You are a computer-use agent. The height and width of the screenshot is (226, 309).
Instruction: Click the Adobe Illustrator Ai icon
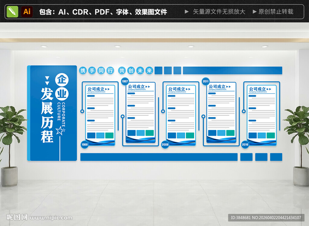click(27, 12)
